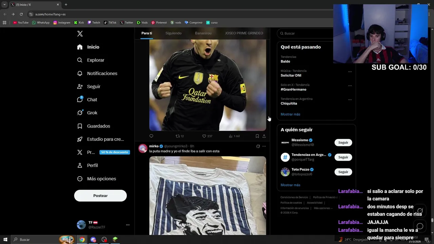
Task: Open the Balde trend
Action: [285, 61]
